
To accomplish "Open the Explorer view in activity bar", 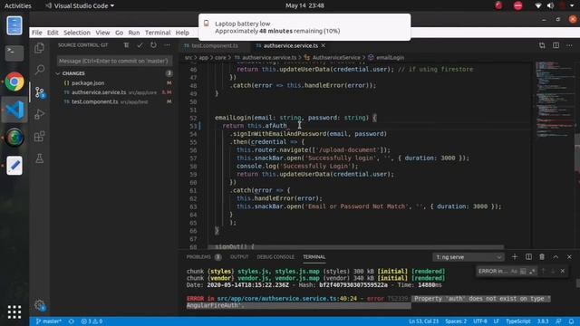I will [39, 48].
